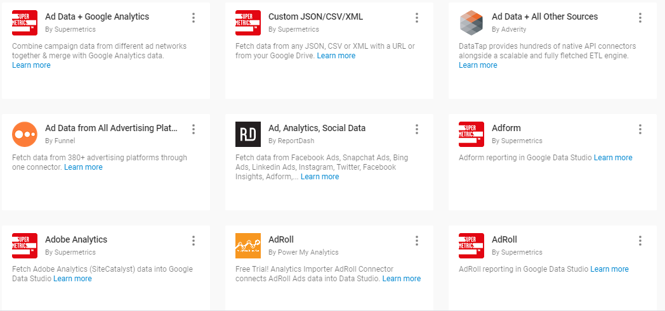Open more options for Custom JSON/CSV/XML
This screenshot has width=665, height=311.
(x=417, y=18)
